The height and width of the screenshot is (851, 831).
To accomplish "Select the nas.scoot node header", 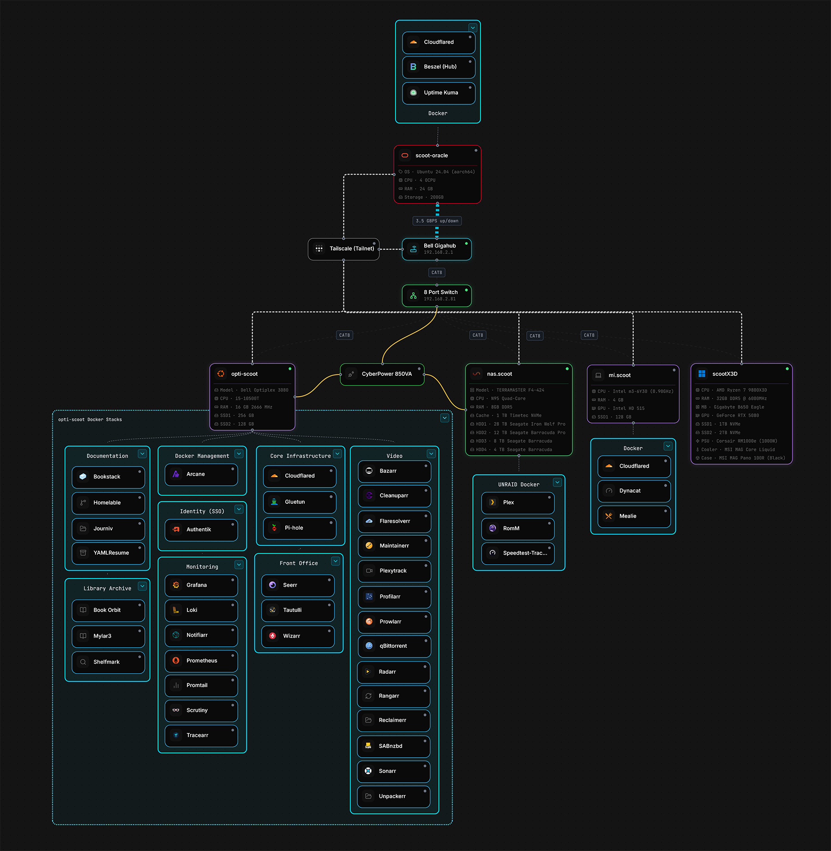I will pyautogui.click(x=519, y=374).
